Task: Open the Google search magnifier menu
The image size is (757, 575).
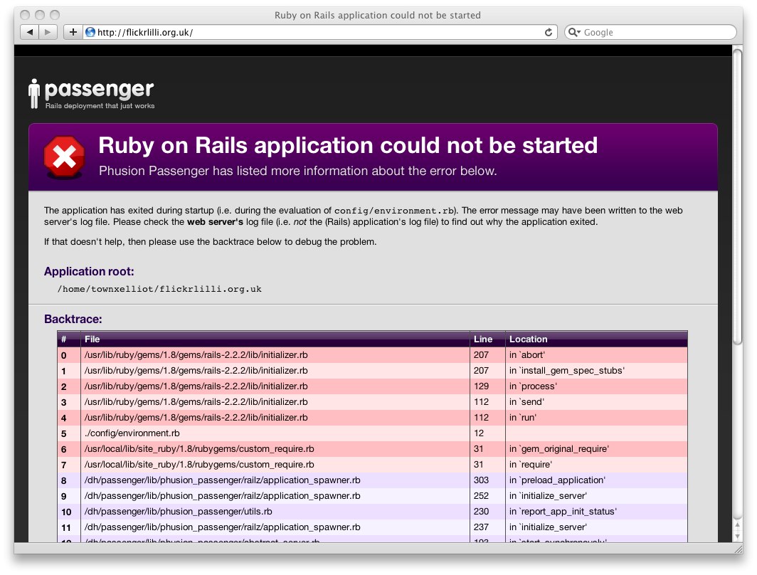Action: tap(574, 32)
